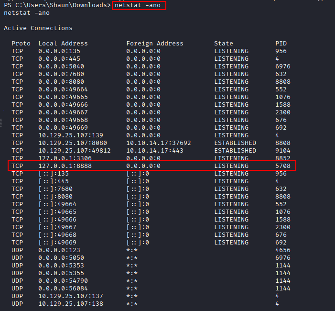Select local address 0.0.0.0:8080
Image resolution: width=335 pixels, height=311 pixels.
pos(61,82)
